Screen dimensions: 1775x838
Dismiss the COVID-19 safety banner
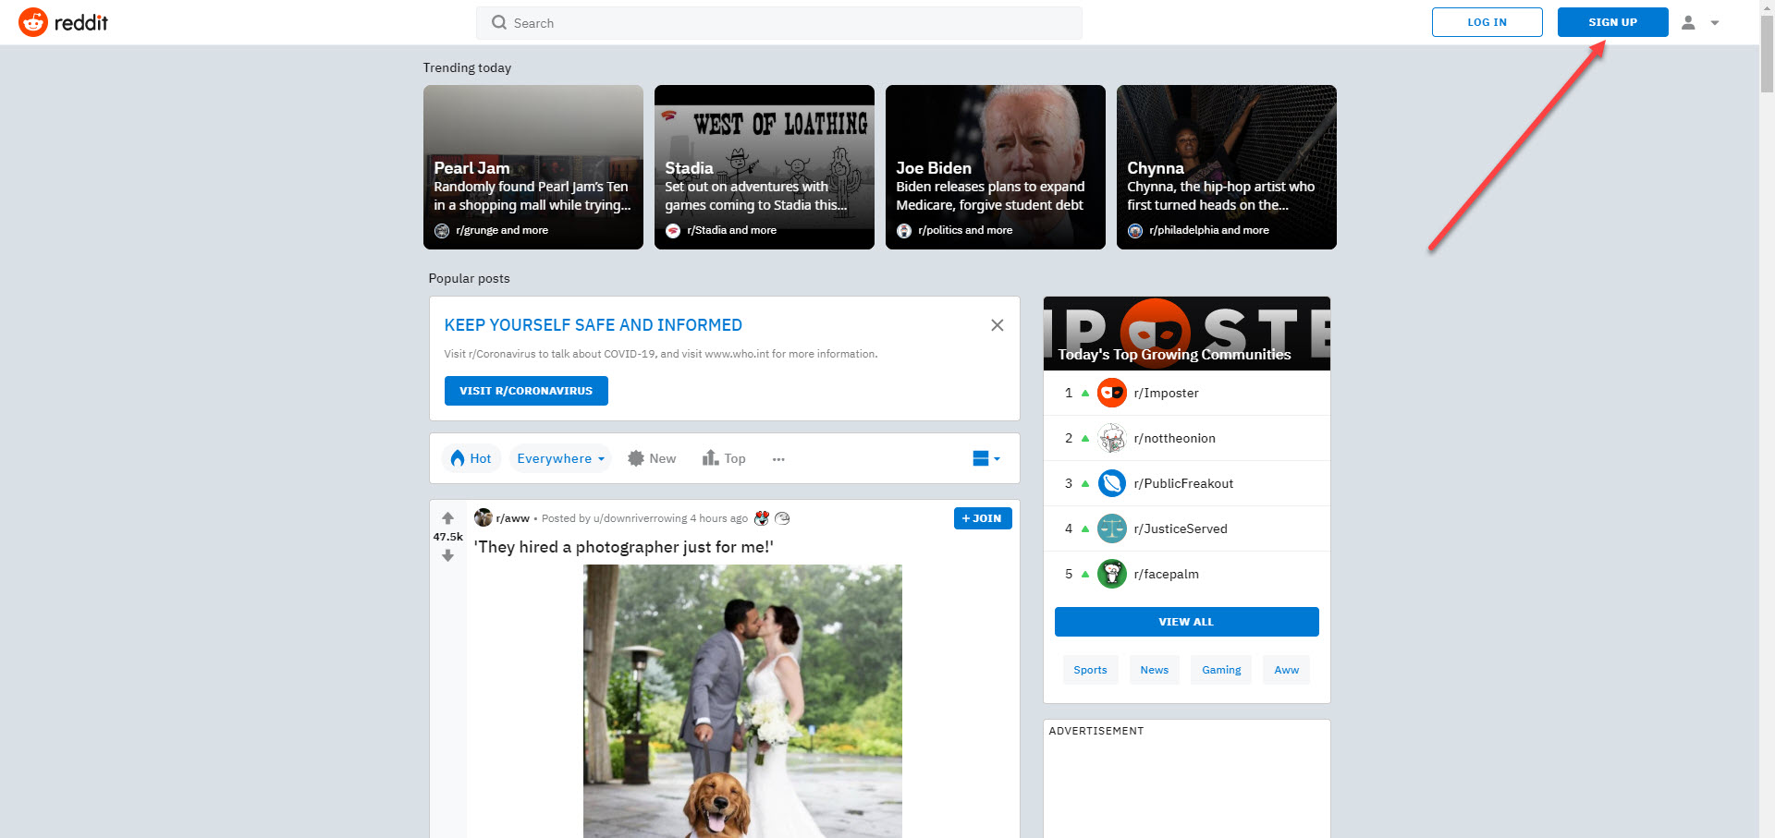click(997, 324)
